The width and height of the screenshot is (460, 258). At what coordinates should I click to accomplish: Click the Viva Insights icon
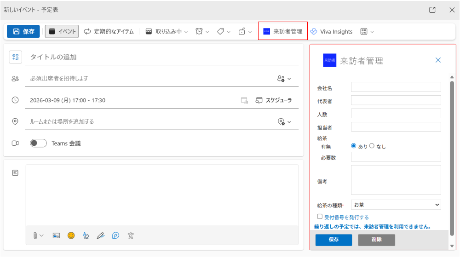313,32
